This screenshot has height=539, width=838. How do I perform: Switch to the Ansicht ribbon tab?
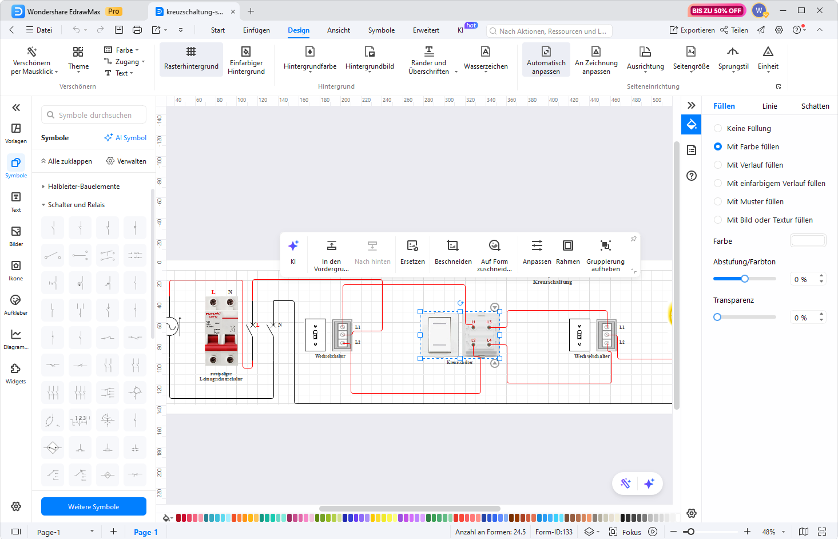(338, 30)
